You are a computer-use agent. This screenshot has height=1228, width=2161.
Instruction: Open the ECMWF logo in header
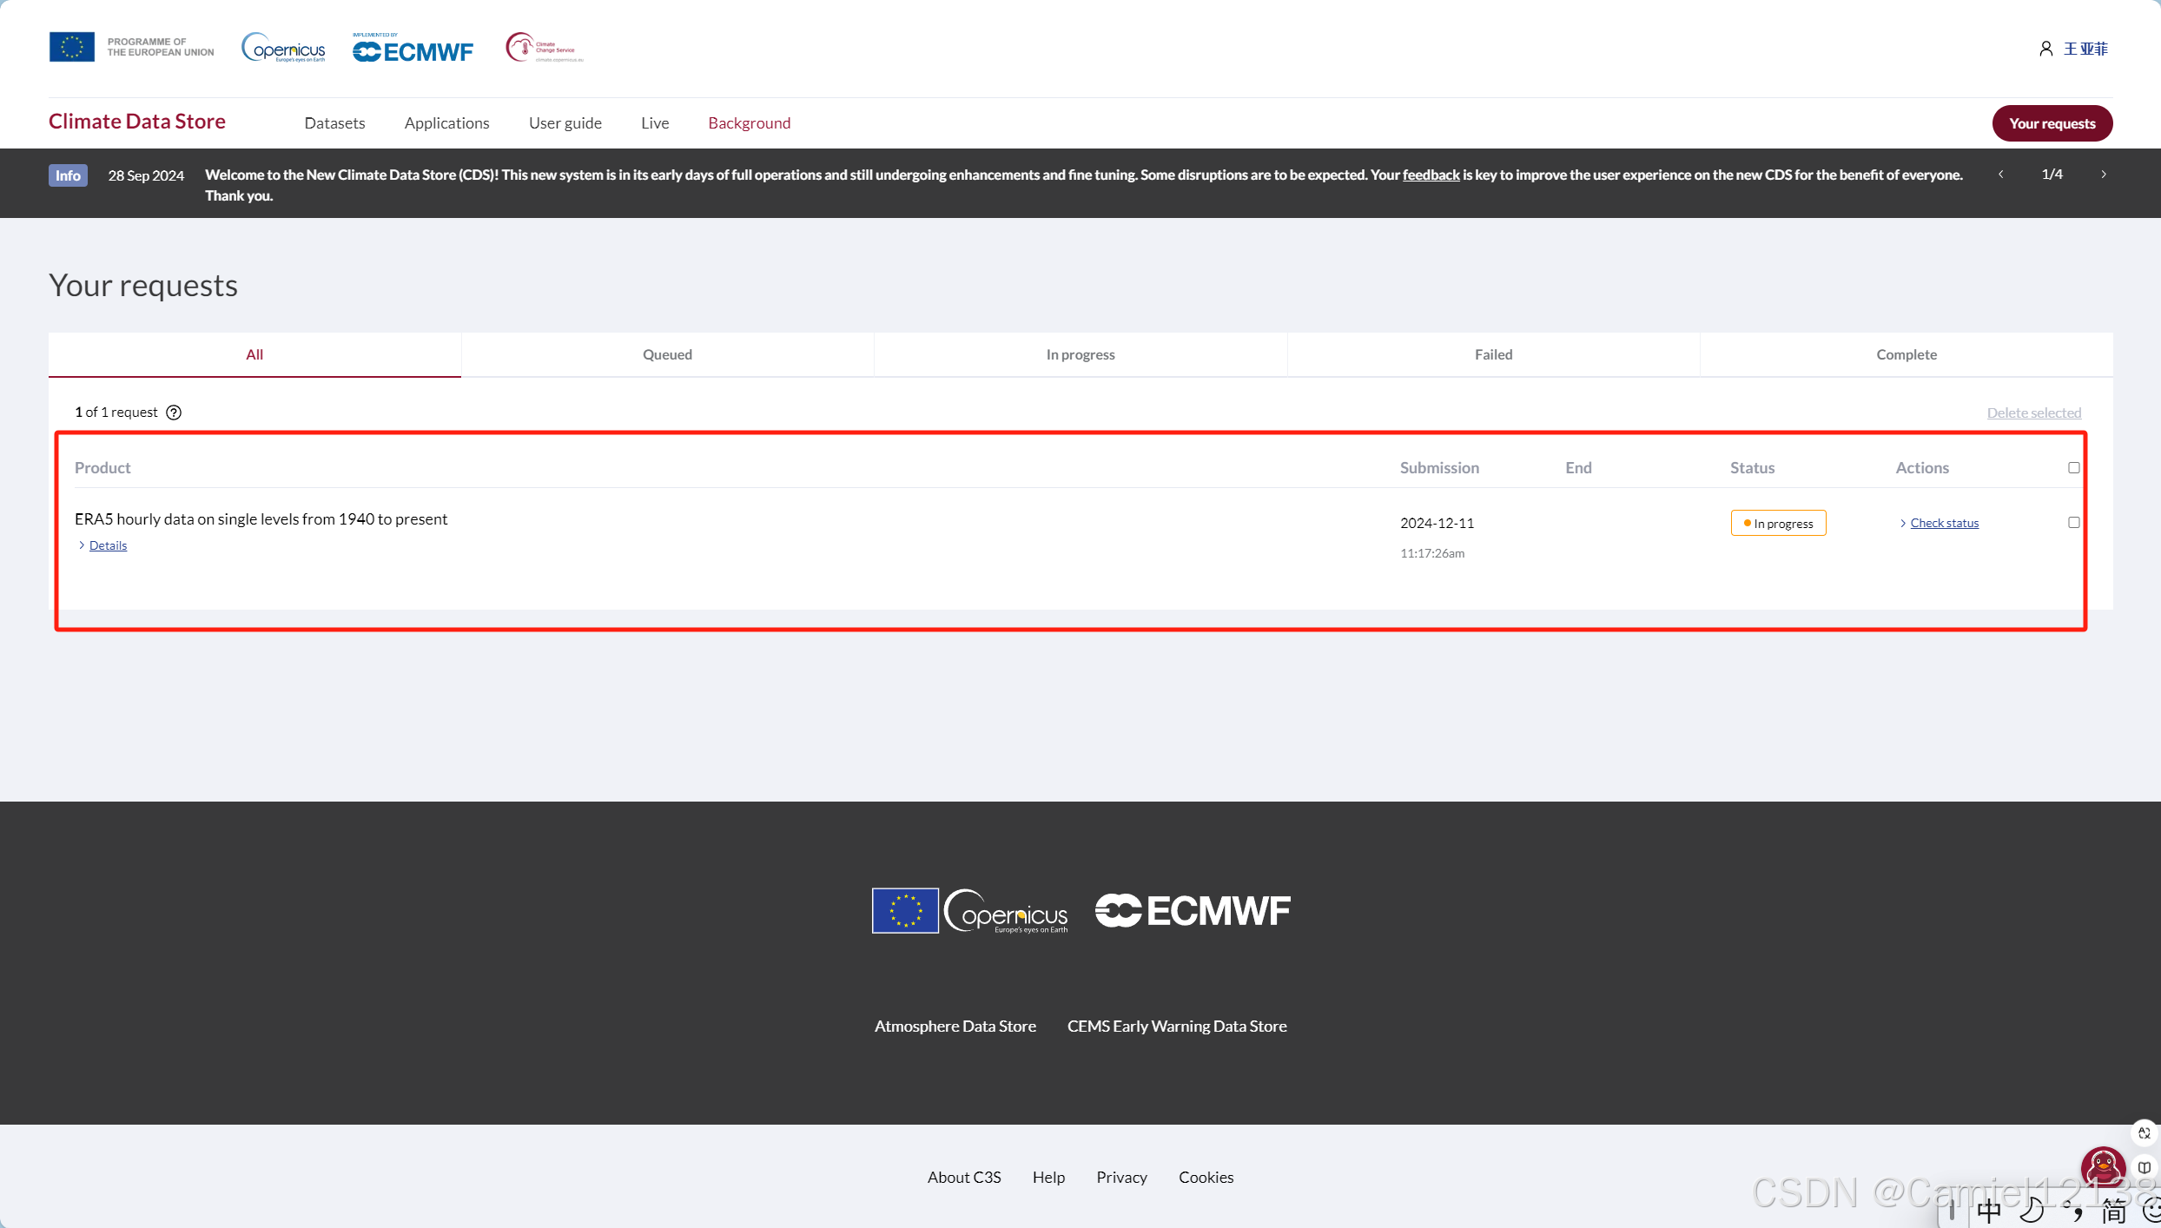(413, 50)
